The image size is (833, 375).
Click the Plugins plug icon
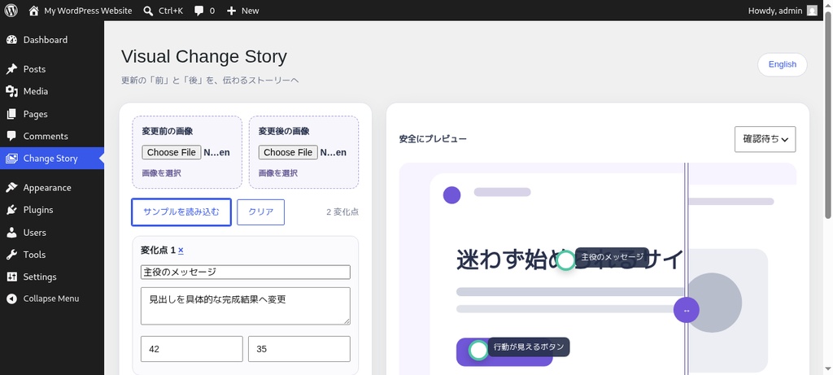11,210
